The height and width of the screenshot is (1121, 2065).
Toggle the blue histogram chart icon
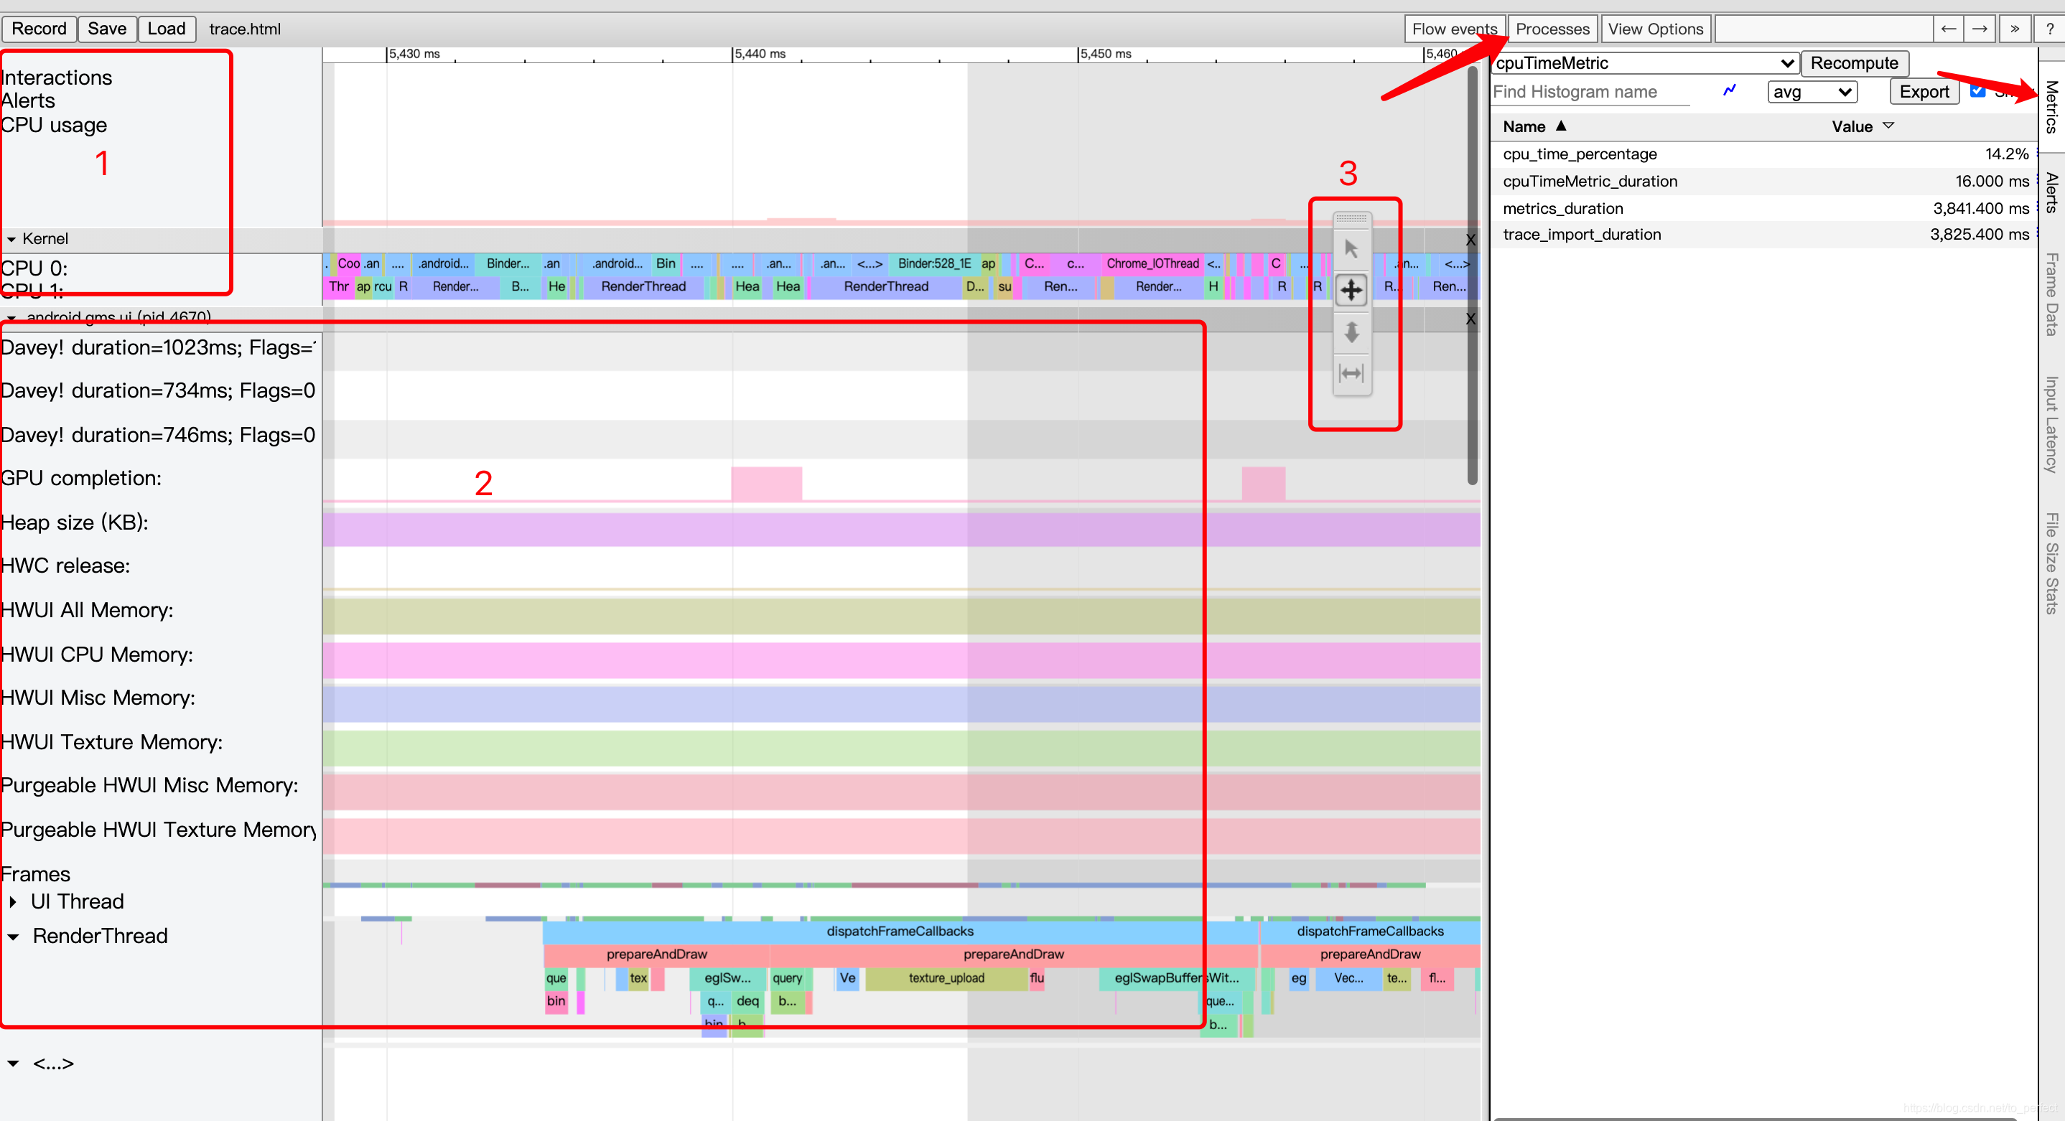tap(1729, 90)
